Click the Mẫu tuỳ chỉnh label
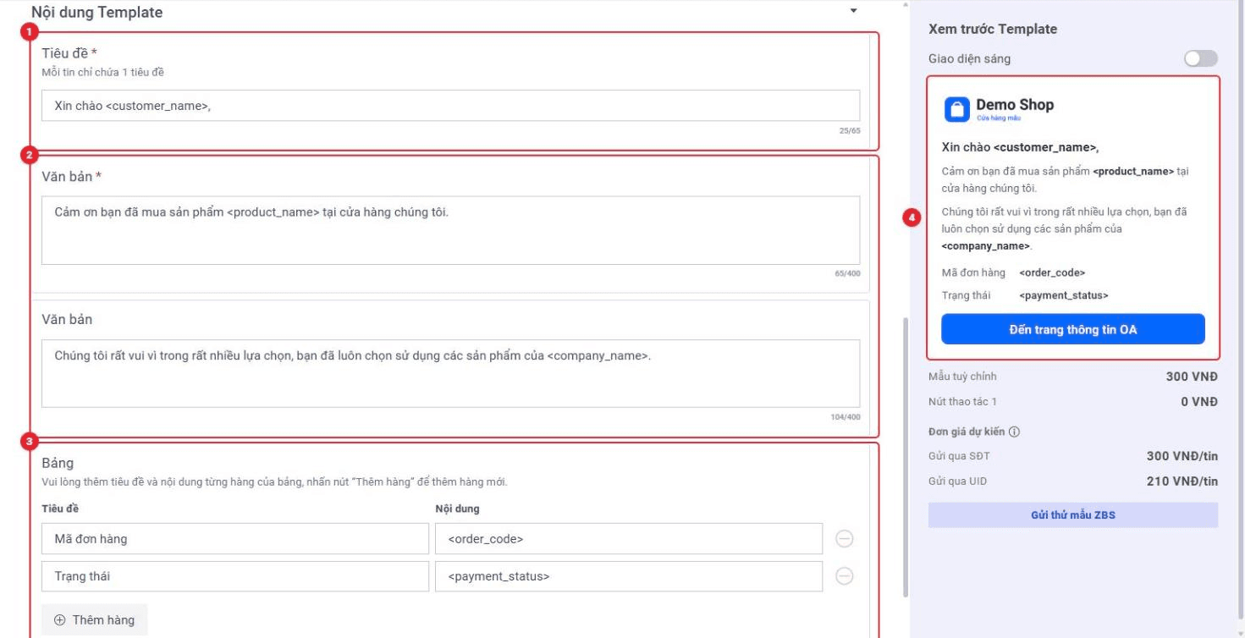This screenshot has width=1245, height=638. (x=962, y=377)
